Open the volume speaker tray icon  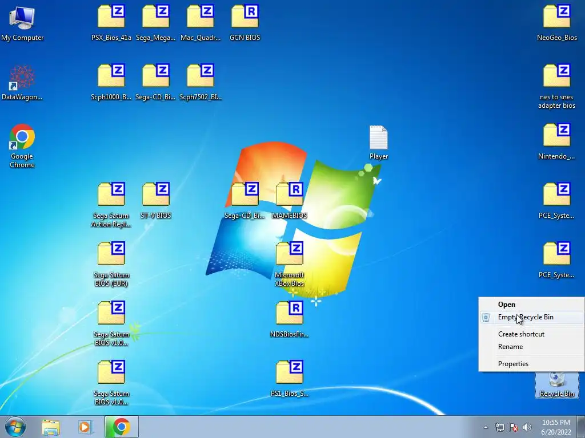click(527, 427)
